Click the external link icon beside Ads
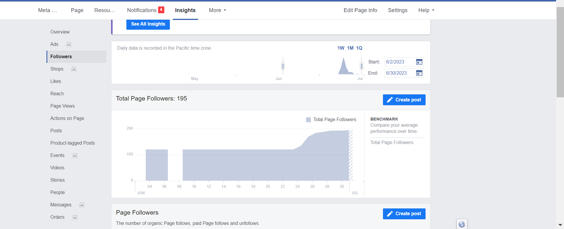Viewport: 564px width, 229px height. pyautogui.click(x=68, y=45)
